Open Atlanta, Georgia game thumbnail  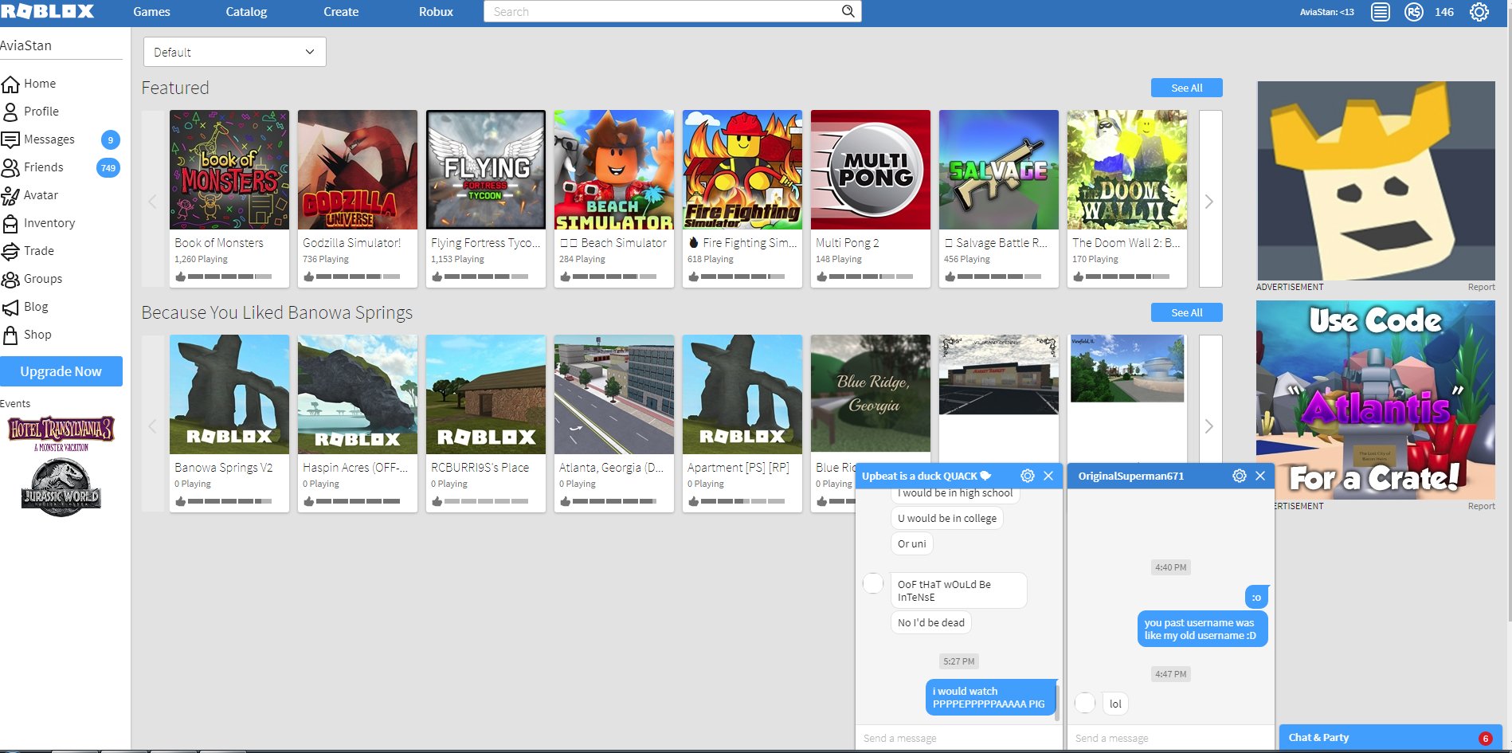point(614,394)
